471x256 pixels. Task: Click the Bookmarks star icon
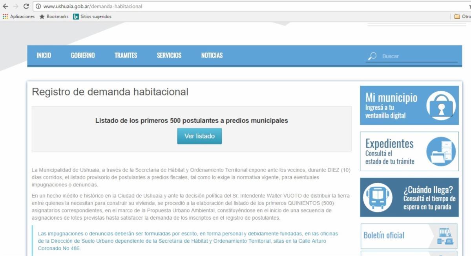(42, 16)
